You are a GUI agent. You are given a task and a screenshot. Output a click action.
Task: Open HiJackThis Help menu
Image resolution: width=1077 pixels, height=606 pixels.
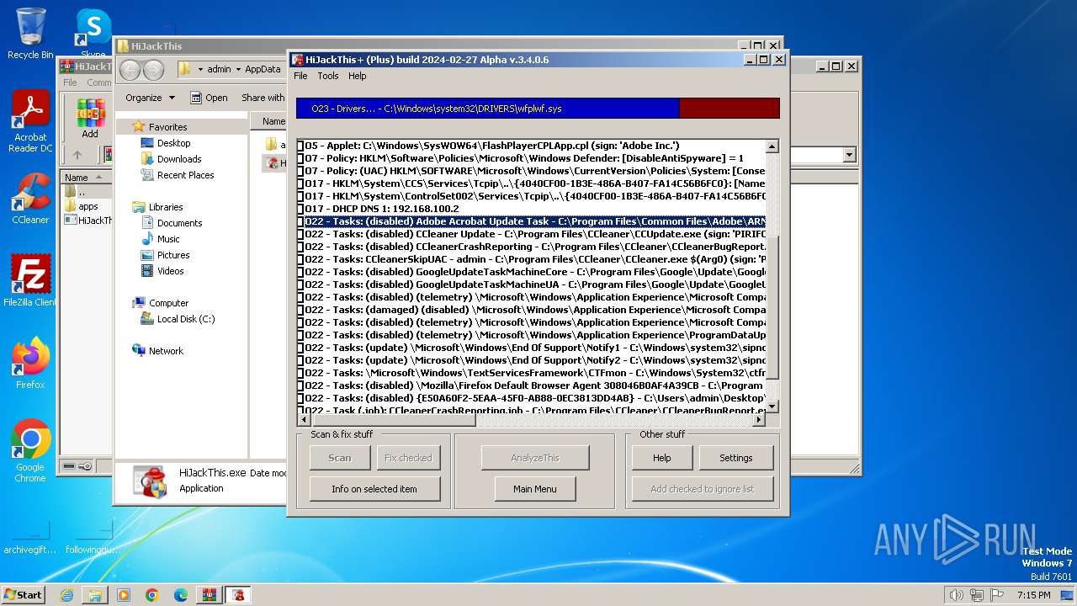coord(358,76)
